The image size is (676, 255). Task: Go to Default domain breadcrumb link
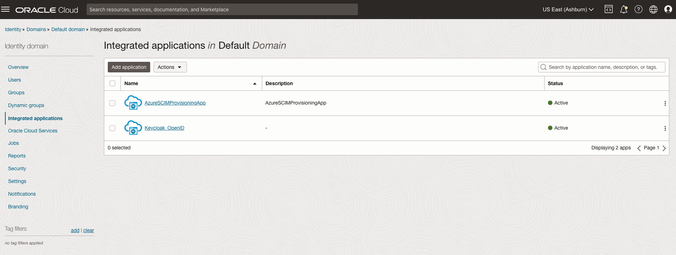(x=68, y=29)
